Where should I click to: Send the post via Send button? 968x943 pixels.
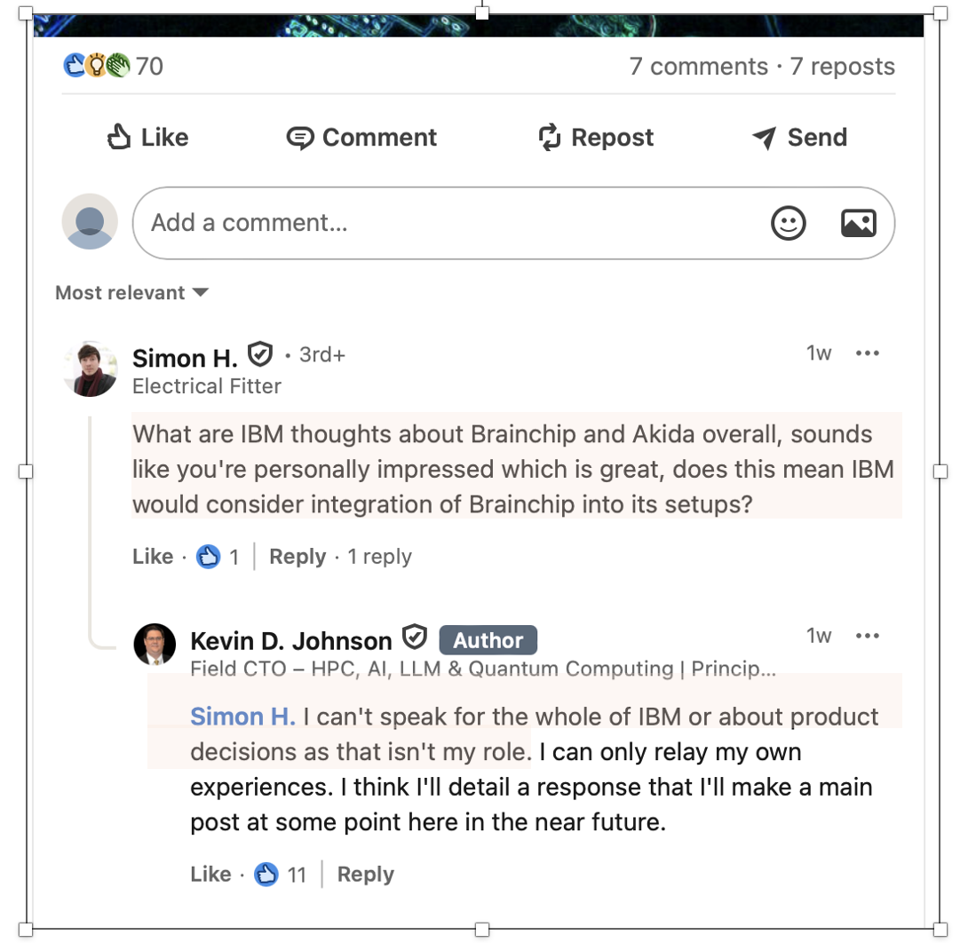pyautogui.click(x=799, y=138)
